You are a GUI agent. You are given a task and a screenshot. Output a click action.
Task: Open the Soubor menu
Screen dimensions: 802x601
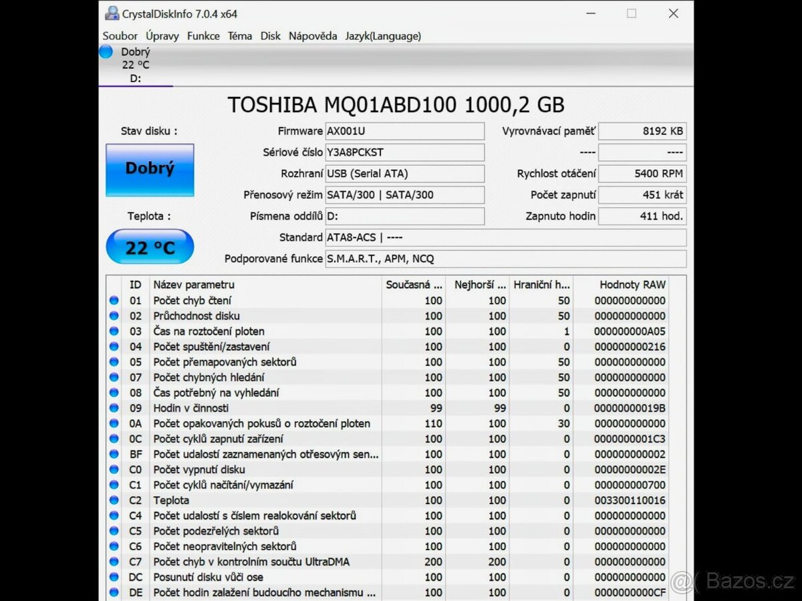coord(120,36)
